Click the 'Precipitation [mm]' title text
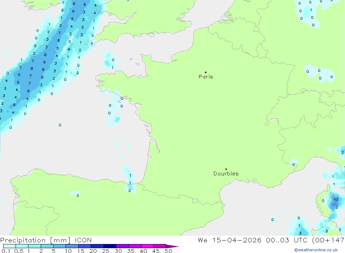Viewport: 345px width, 253px height. (35, 240)
